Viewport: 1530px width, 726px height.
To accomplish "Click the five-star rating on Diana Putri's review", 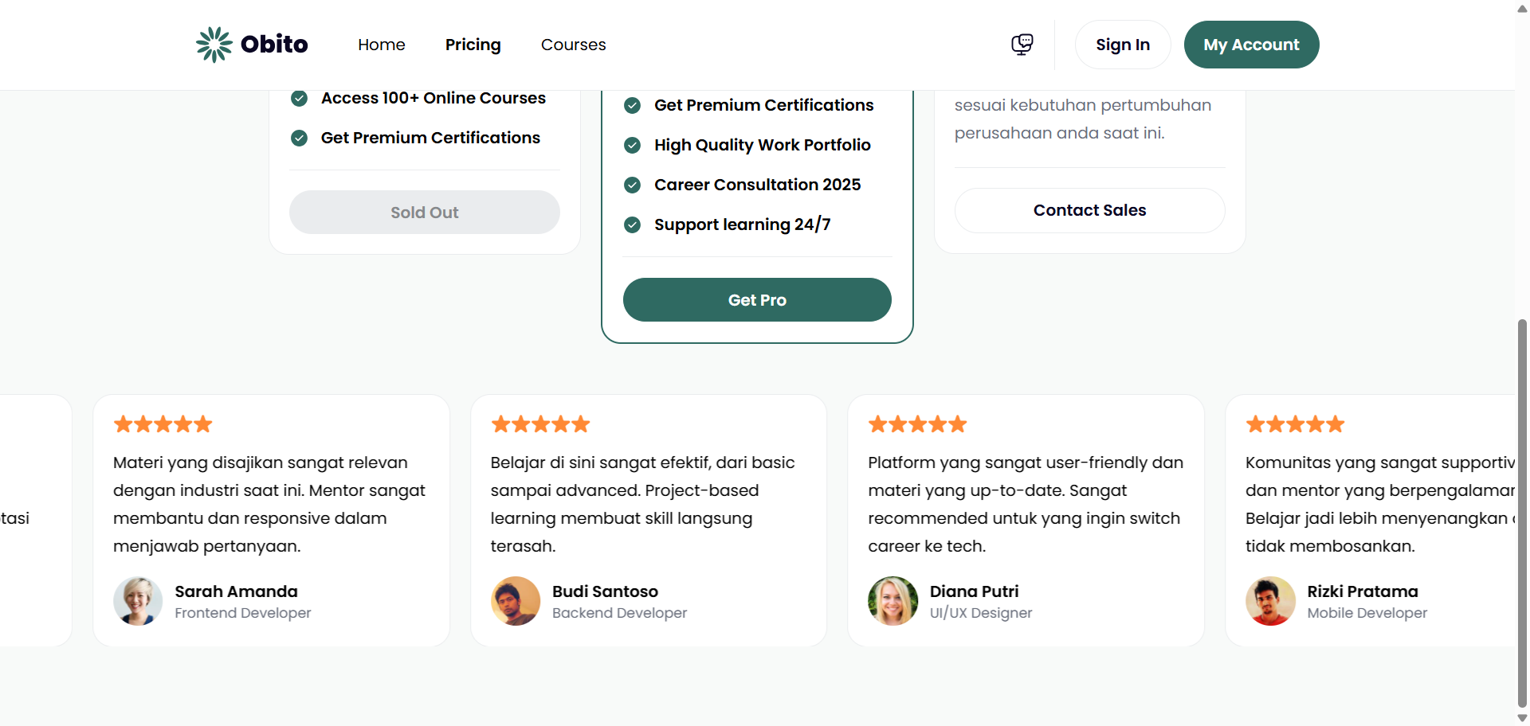I will pos(917,424).
